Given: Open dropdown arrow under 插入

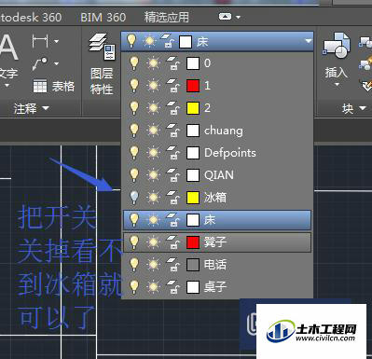Looking at the screenshot, I should tap(337, 85).
